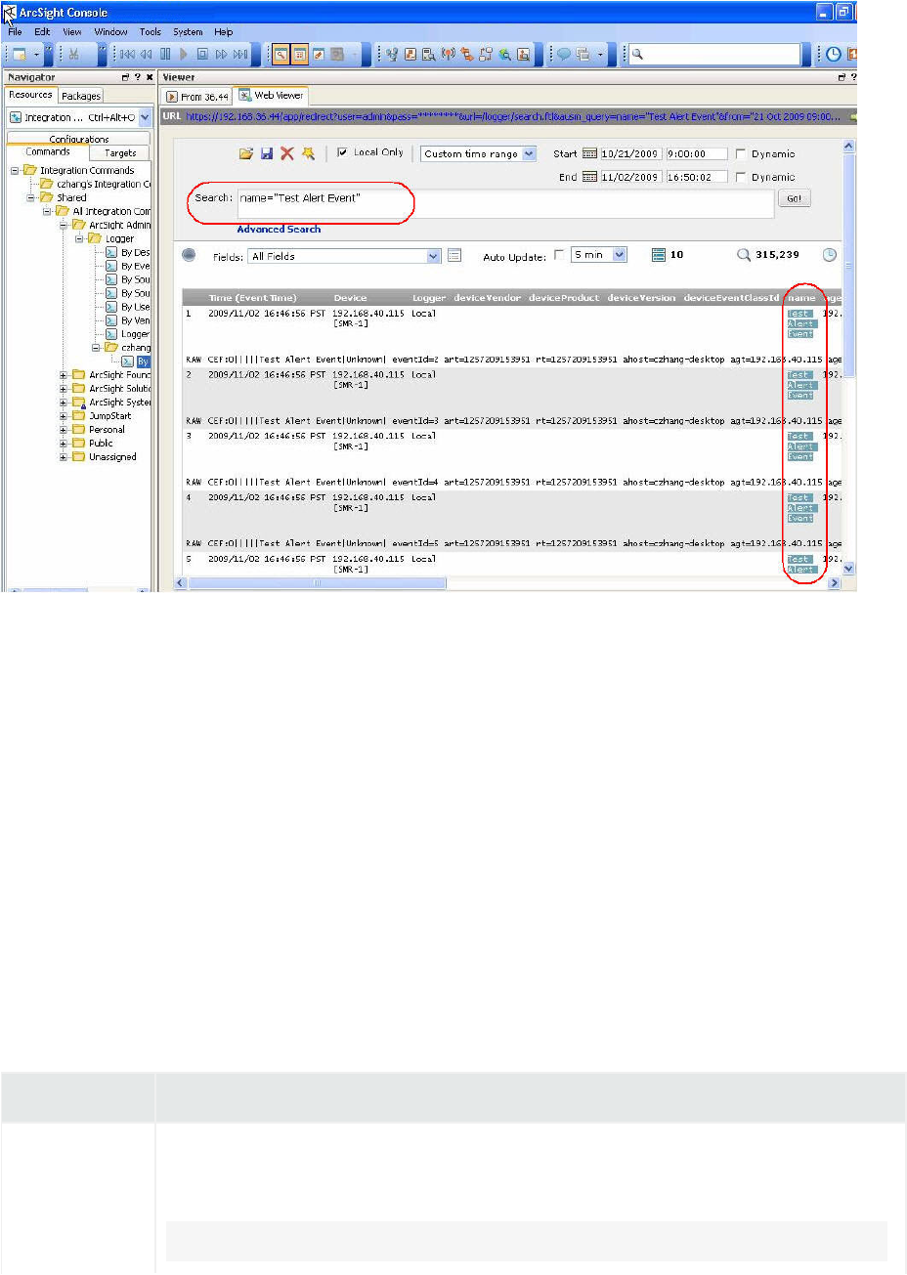Click the clock icon at results row right

tap(830, 255)
